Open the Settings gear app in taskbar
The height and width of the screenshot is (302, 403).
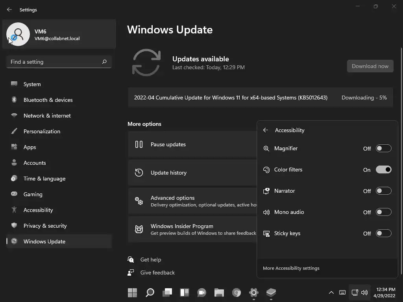254,293
